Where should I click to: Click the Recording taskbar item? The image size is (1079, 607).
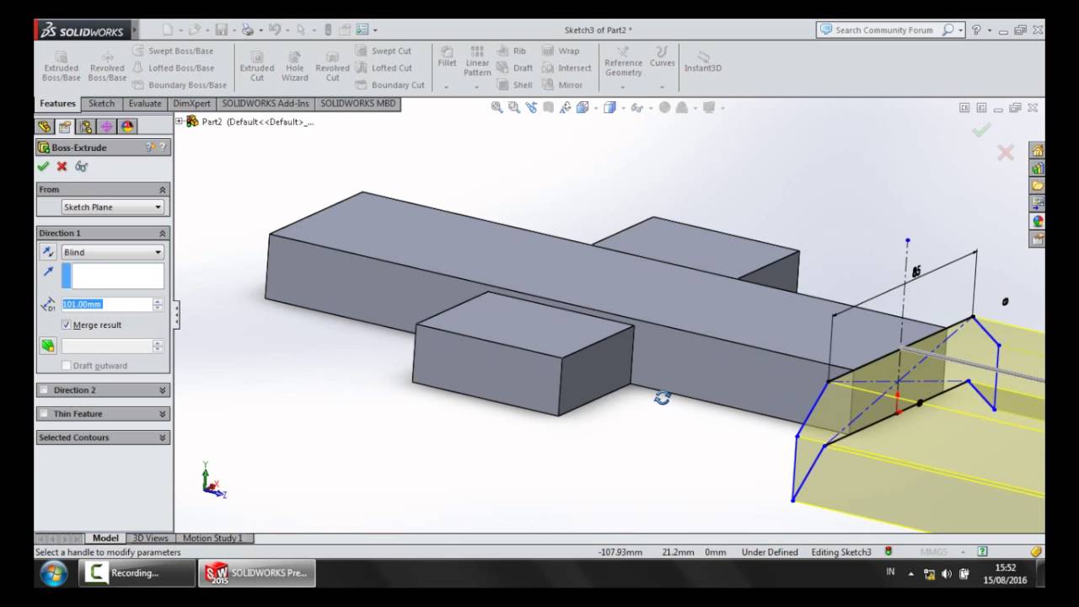[x=136, y=573]
